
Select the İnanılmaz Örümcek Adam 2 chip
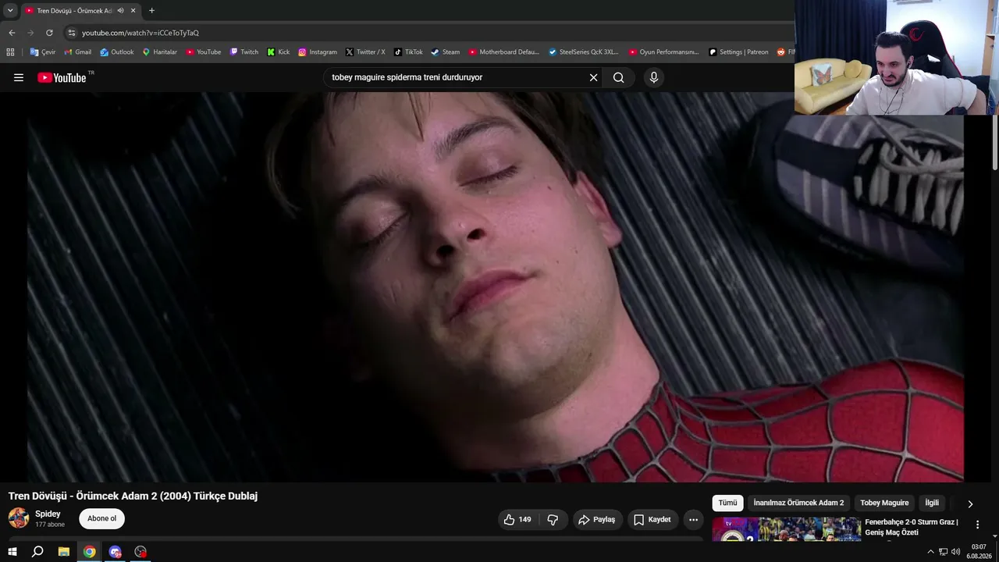(798, 503)
